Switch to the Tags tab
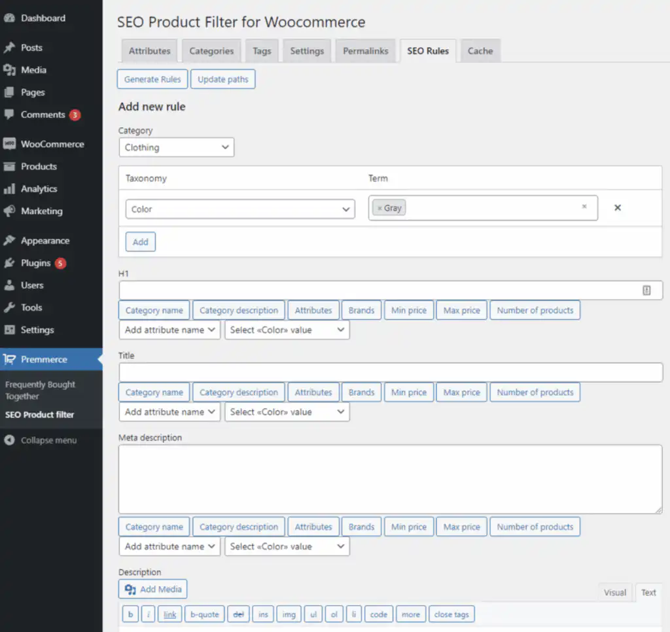Viewport: 670px width, 632px height. [262, 51]
